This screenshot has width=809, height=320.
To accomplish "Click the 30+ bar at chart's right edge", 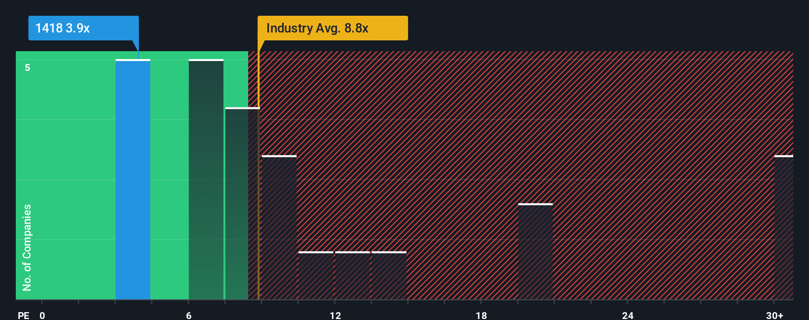I will click(783, 227).
